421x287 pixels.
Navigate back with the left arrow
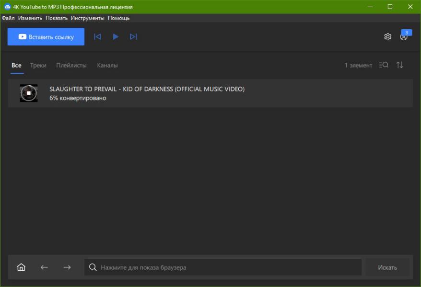click(x=44, y=267)
